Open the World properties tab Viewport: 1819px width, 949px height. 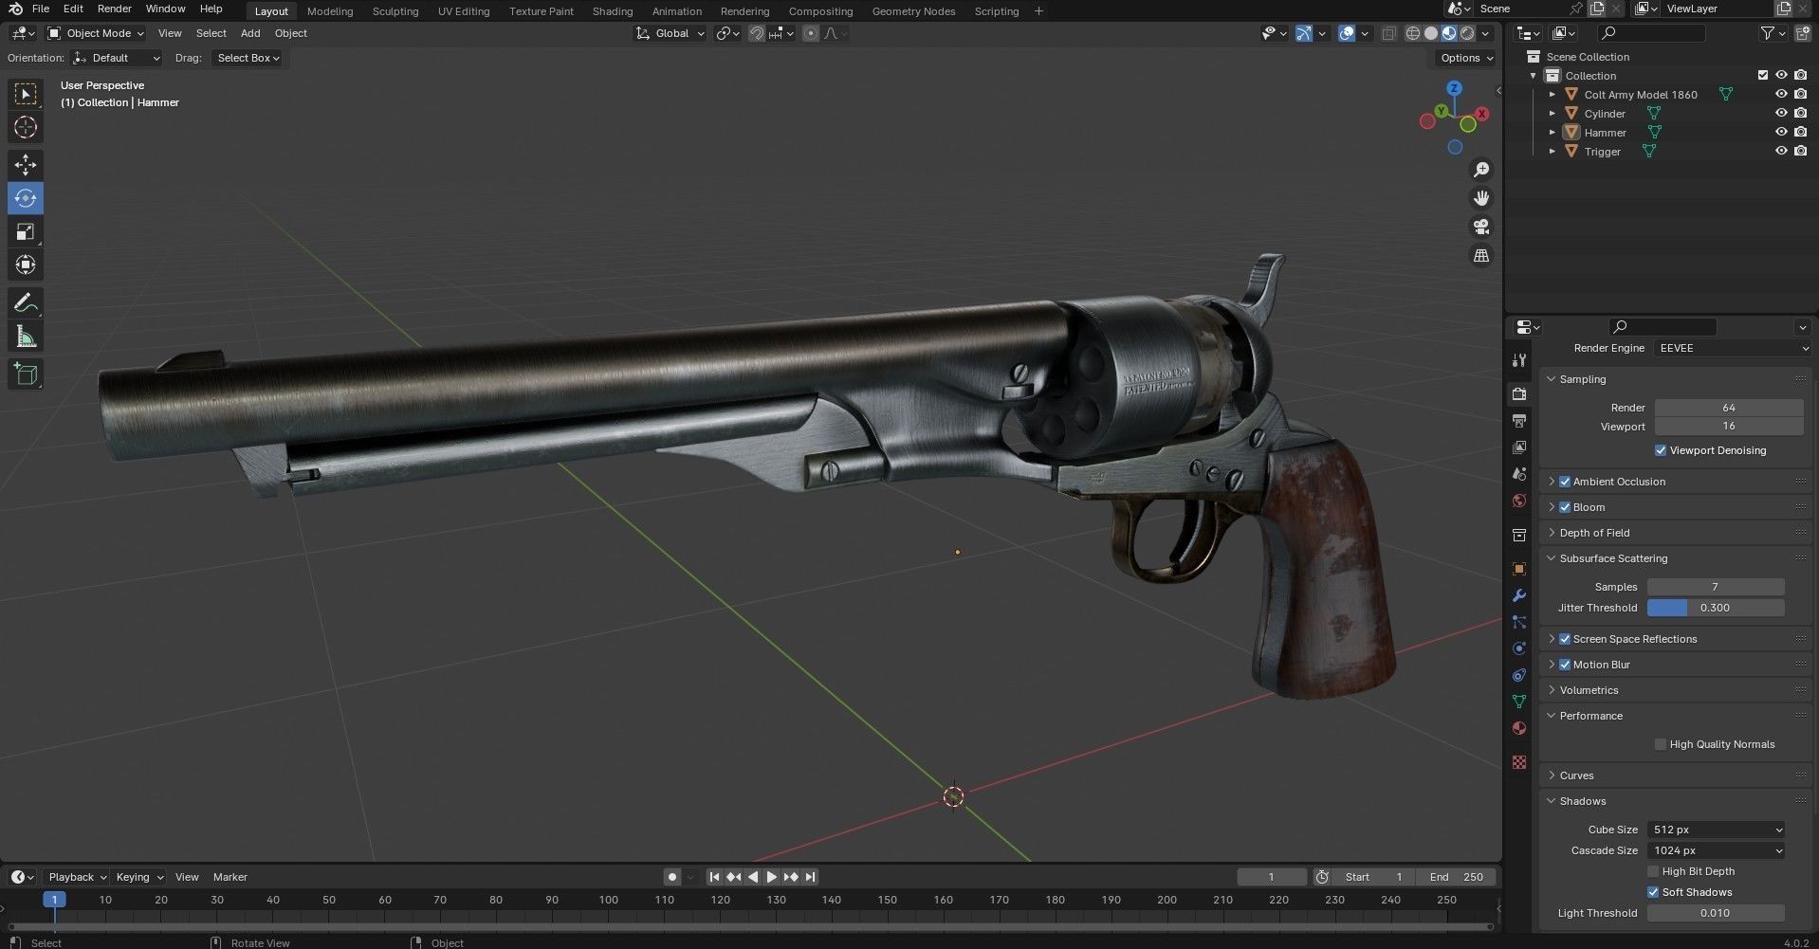1519,501
